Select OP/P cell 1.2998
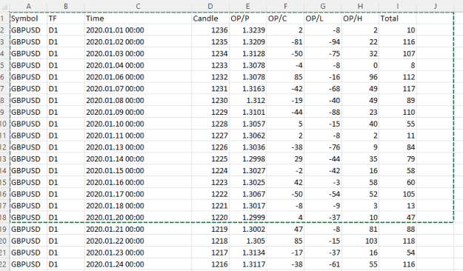463x271 pixels. (247, 158)
